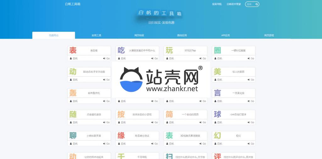Open the 表白墙 card title
Image resolution: width=322 pixels, height=159 pixels.
[94, 51]
